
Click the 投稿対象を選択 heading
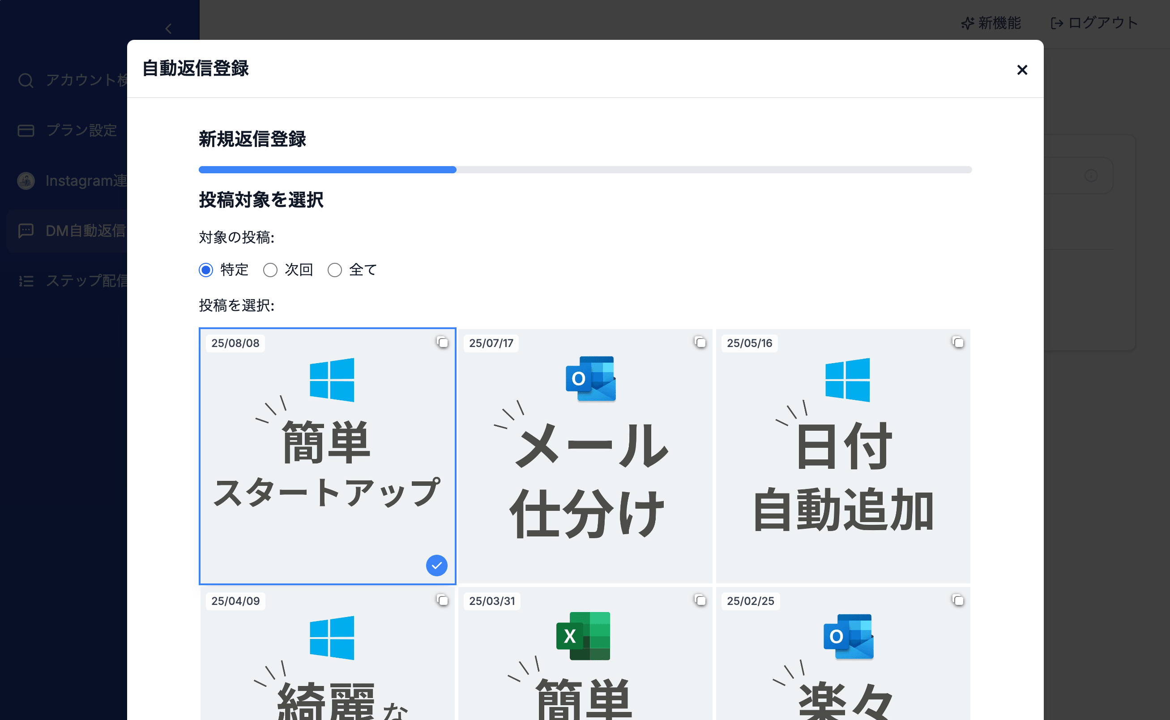point(261,200)
